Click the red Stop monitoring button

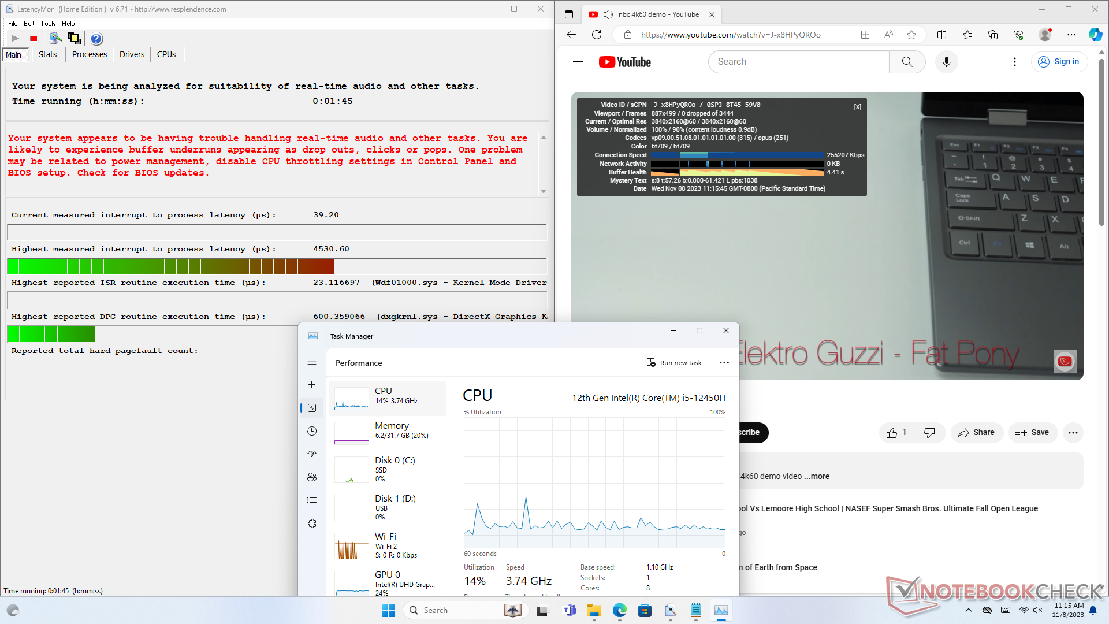coord(34,39)
